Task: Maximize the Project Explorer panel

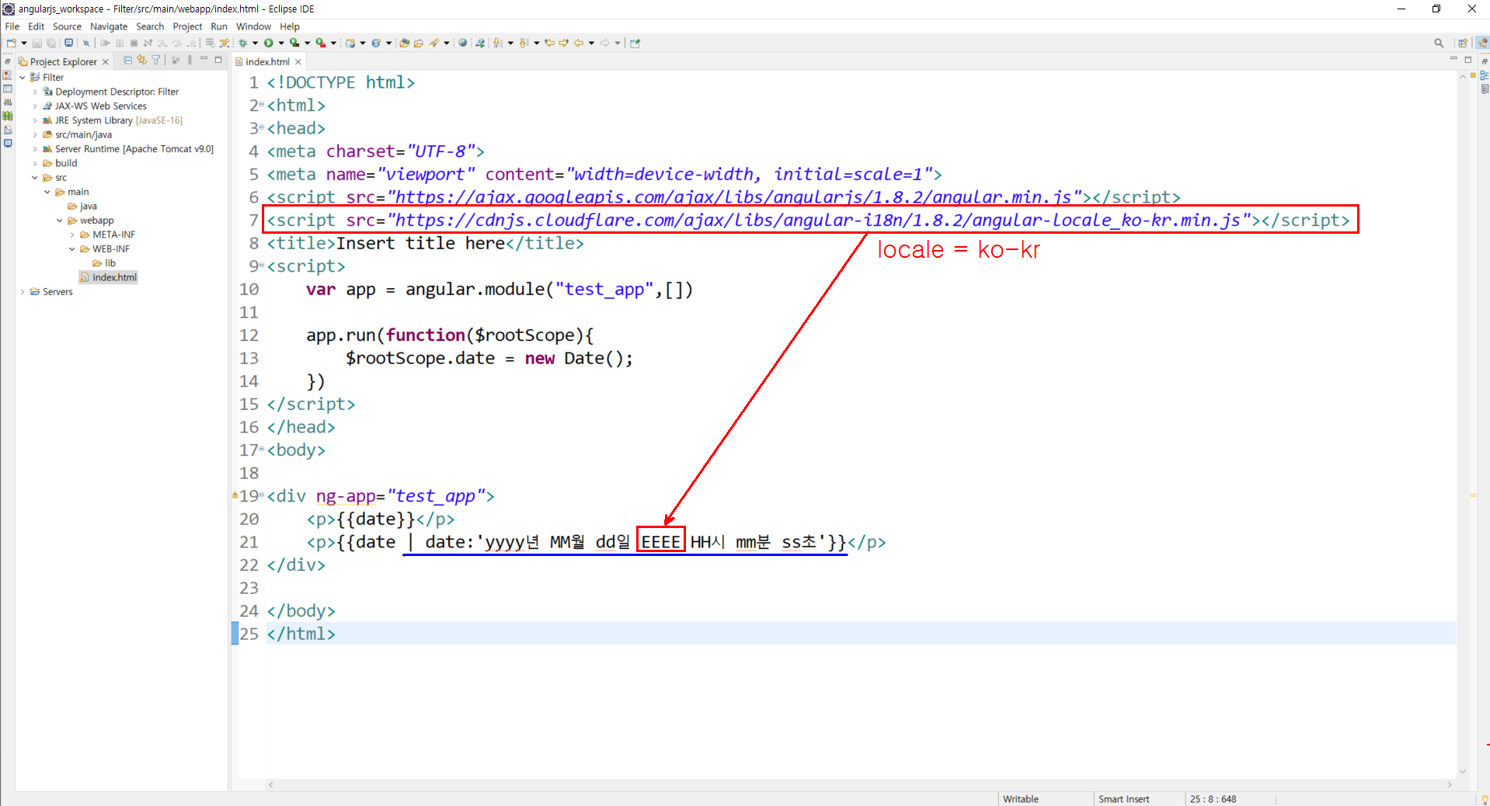Action: tap(218, 60)
